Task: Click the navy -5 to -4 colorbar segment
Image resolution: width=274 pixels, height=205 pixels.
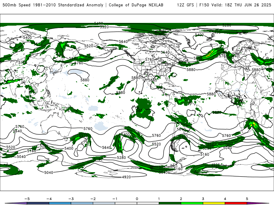Action: point(38,203)
